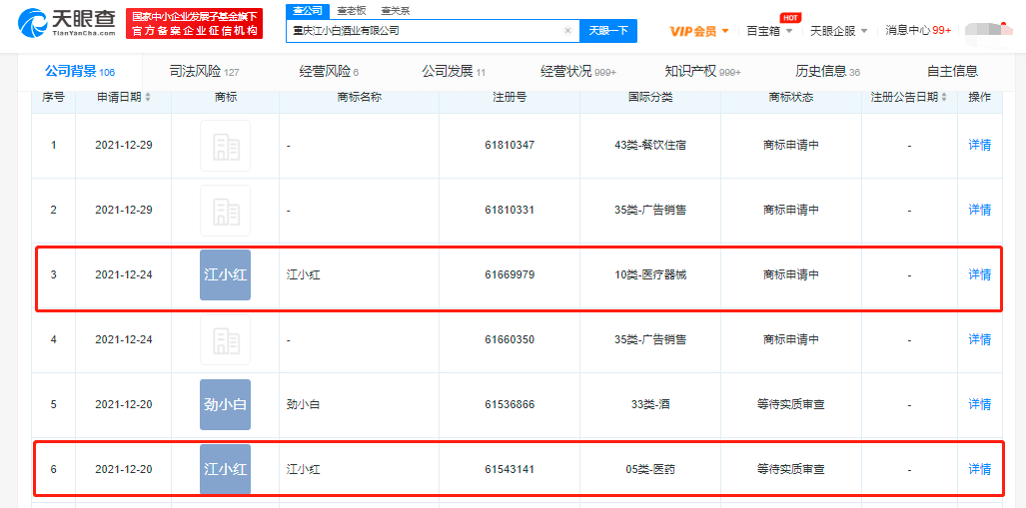Click registration number 61669979
The image size is (1026, 508).
(510, 274)
